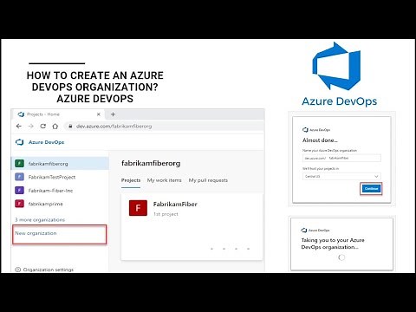The width and height of the screenshot is (416, 312).
Task: Select the fabrikamprime organization in the sidebar
Action: click(x=60, y=204)
